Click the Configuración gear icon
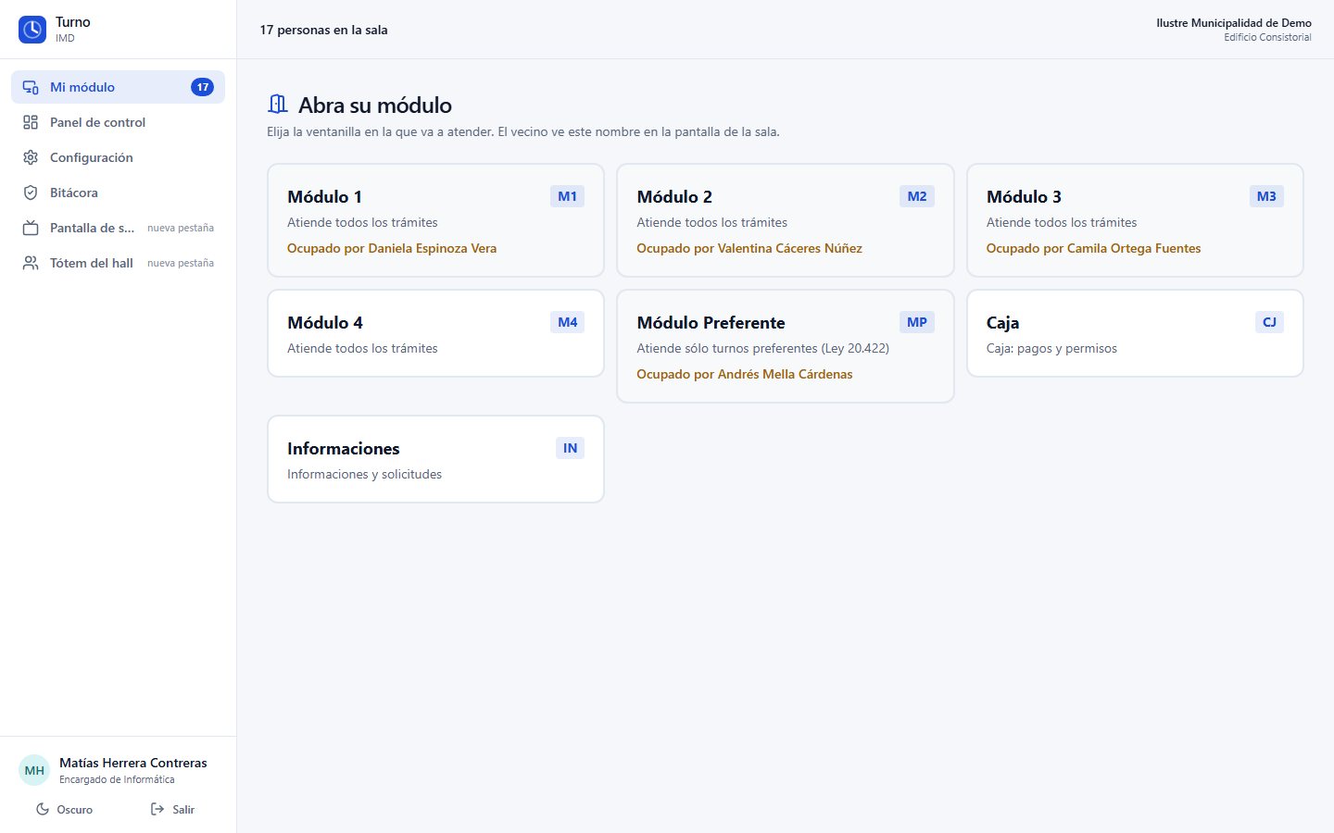Screen dimensions: 1334x833 [x=31, y=157]
